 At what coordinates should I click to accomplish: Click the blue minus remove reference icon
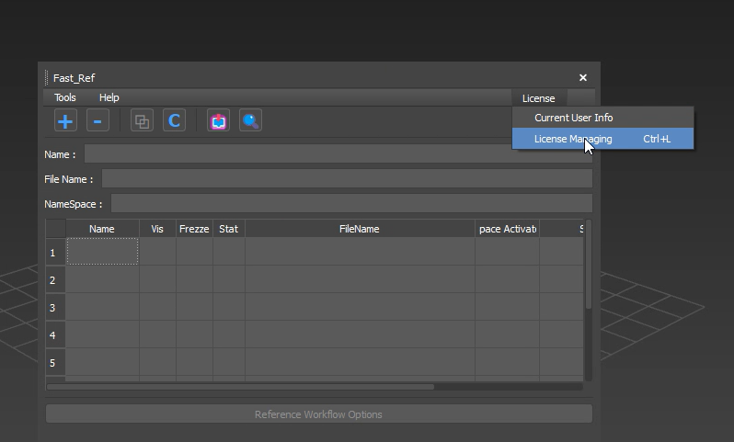tap(97, 120)
